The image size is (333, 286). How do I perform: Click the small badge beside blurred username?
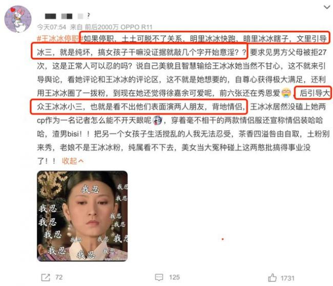[x=88, y=16]
